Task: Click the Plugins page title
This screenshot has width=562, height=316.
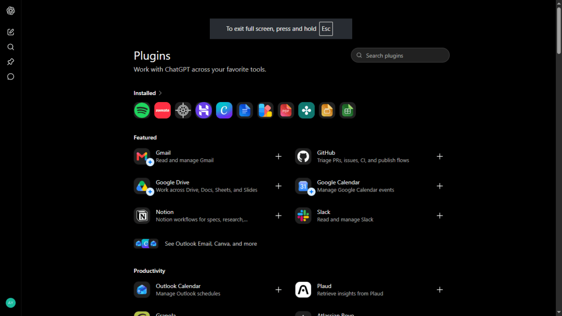Action: point(152,56)
